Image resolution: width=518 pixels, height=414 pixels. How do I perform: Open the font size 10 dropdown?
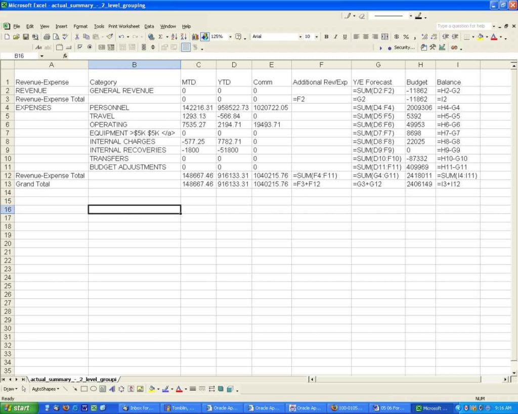317,37
